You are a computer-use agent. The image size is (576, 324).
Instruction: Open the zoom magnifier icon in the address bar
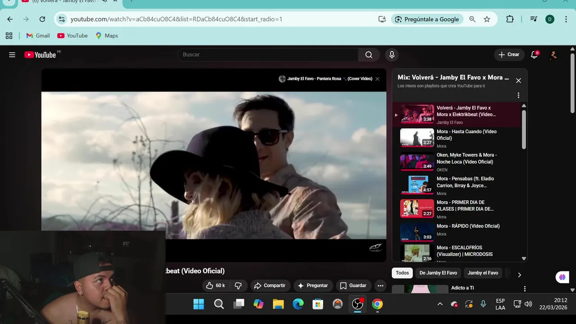click(472, 19)
